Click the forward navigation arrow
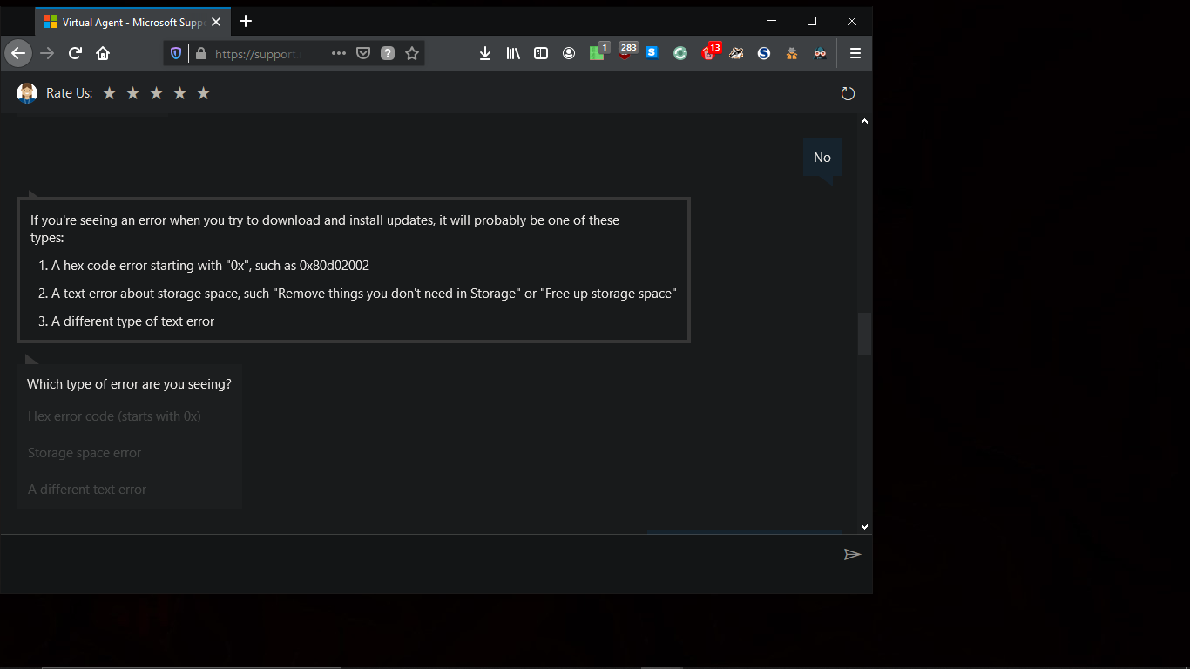Image resolution: width=1190 pixels, height=669 pixels. (47, 53)
